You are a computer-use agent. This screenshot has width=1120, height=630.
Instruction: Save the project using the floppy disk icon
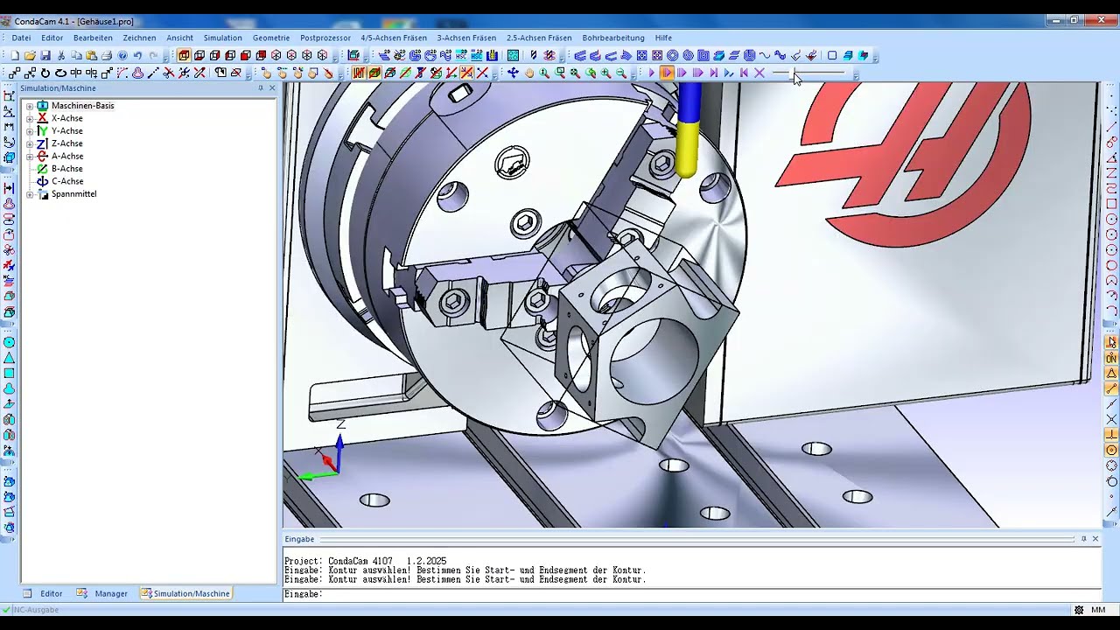point(45,55)
